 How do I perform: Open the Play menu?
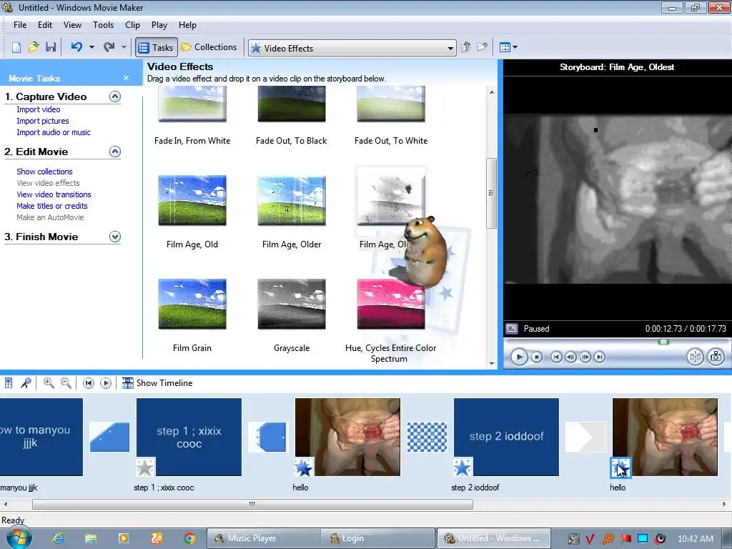point(159,25)
